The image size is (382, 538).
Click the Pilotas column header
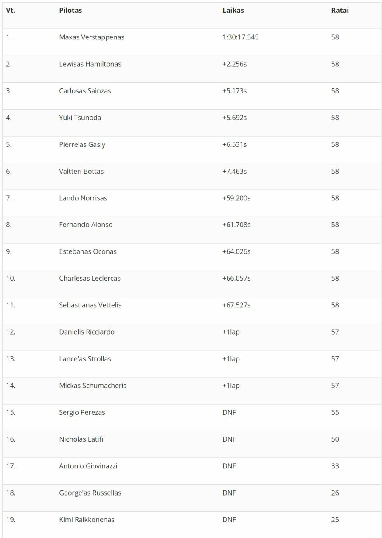tap(70, 11)
